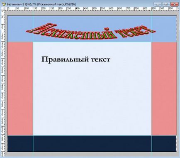180x158 pixels.
Task: Click the left pink sidebar column
Action: [x=20, y=89]
